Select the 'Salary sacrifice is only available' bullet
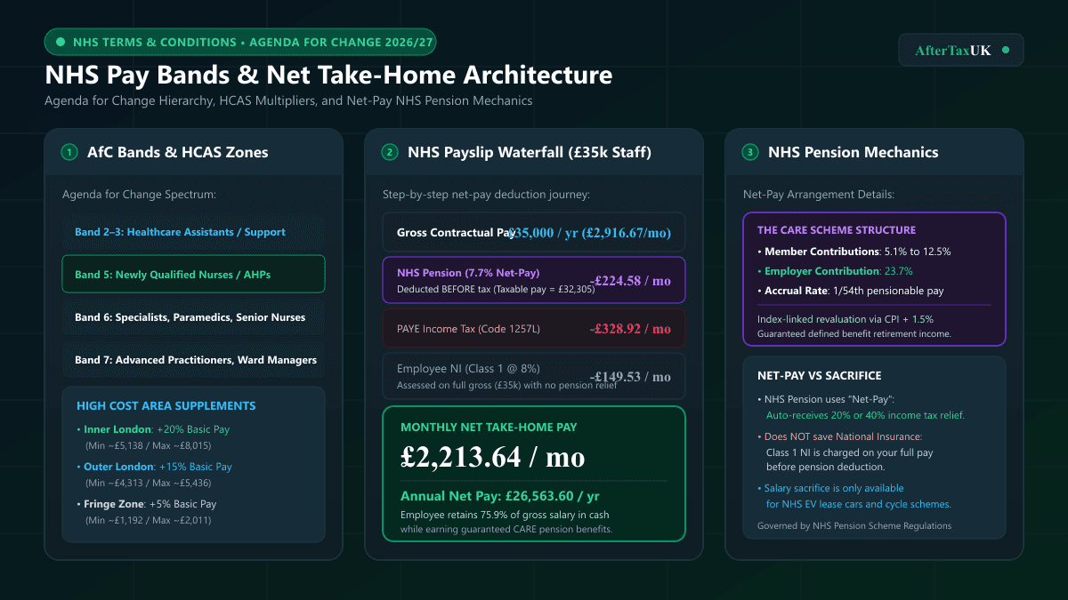The width and height of the screenshot is (1068, 600). [830, 488]
